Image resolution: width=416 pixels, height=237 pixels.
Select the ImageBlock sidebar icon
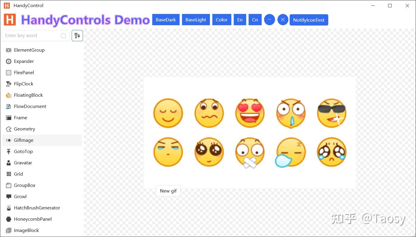tap(9, 230)
